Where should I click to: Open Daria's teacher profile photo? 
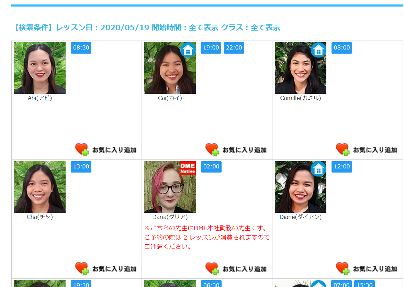pyautogui.click(x=170, y=187)
